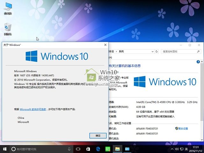
Task: Click the Windows Start button
Action: click(5, 149)
